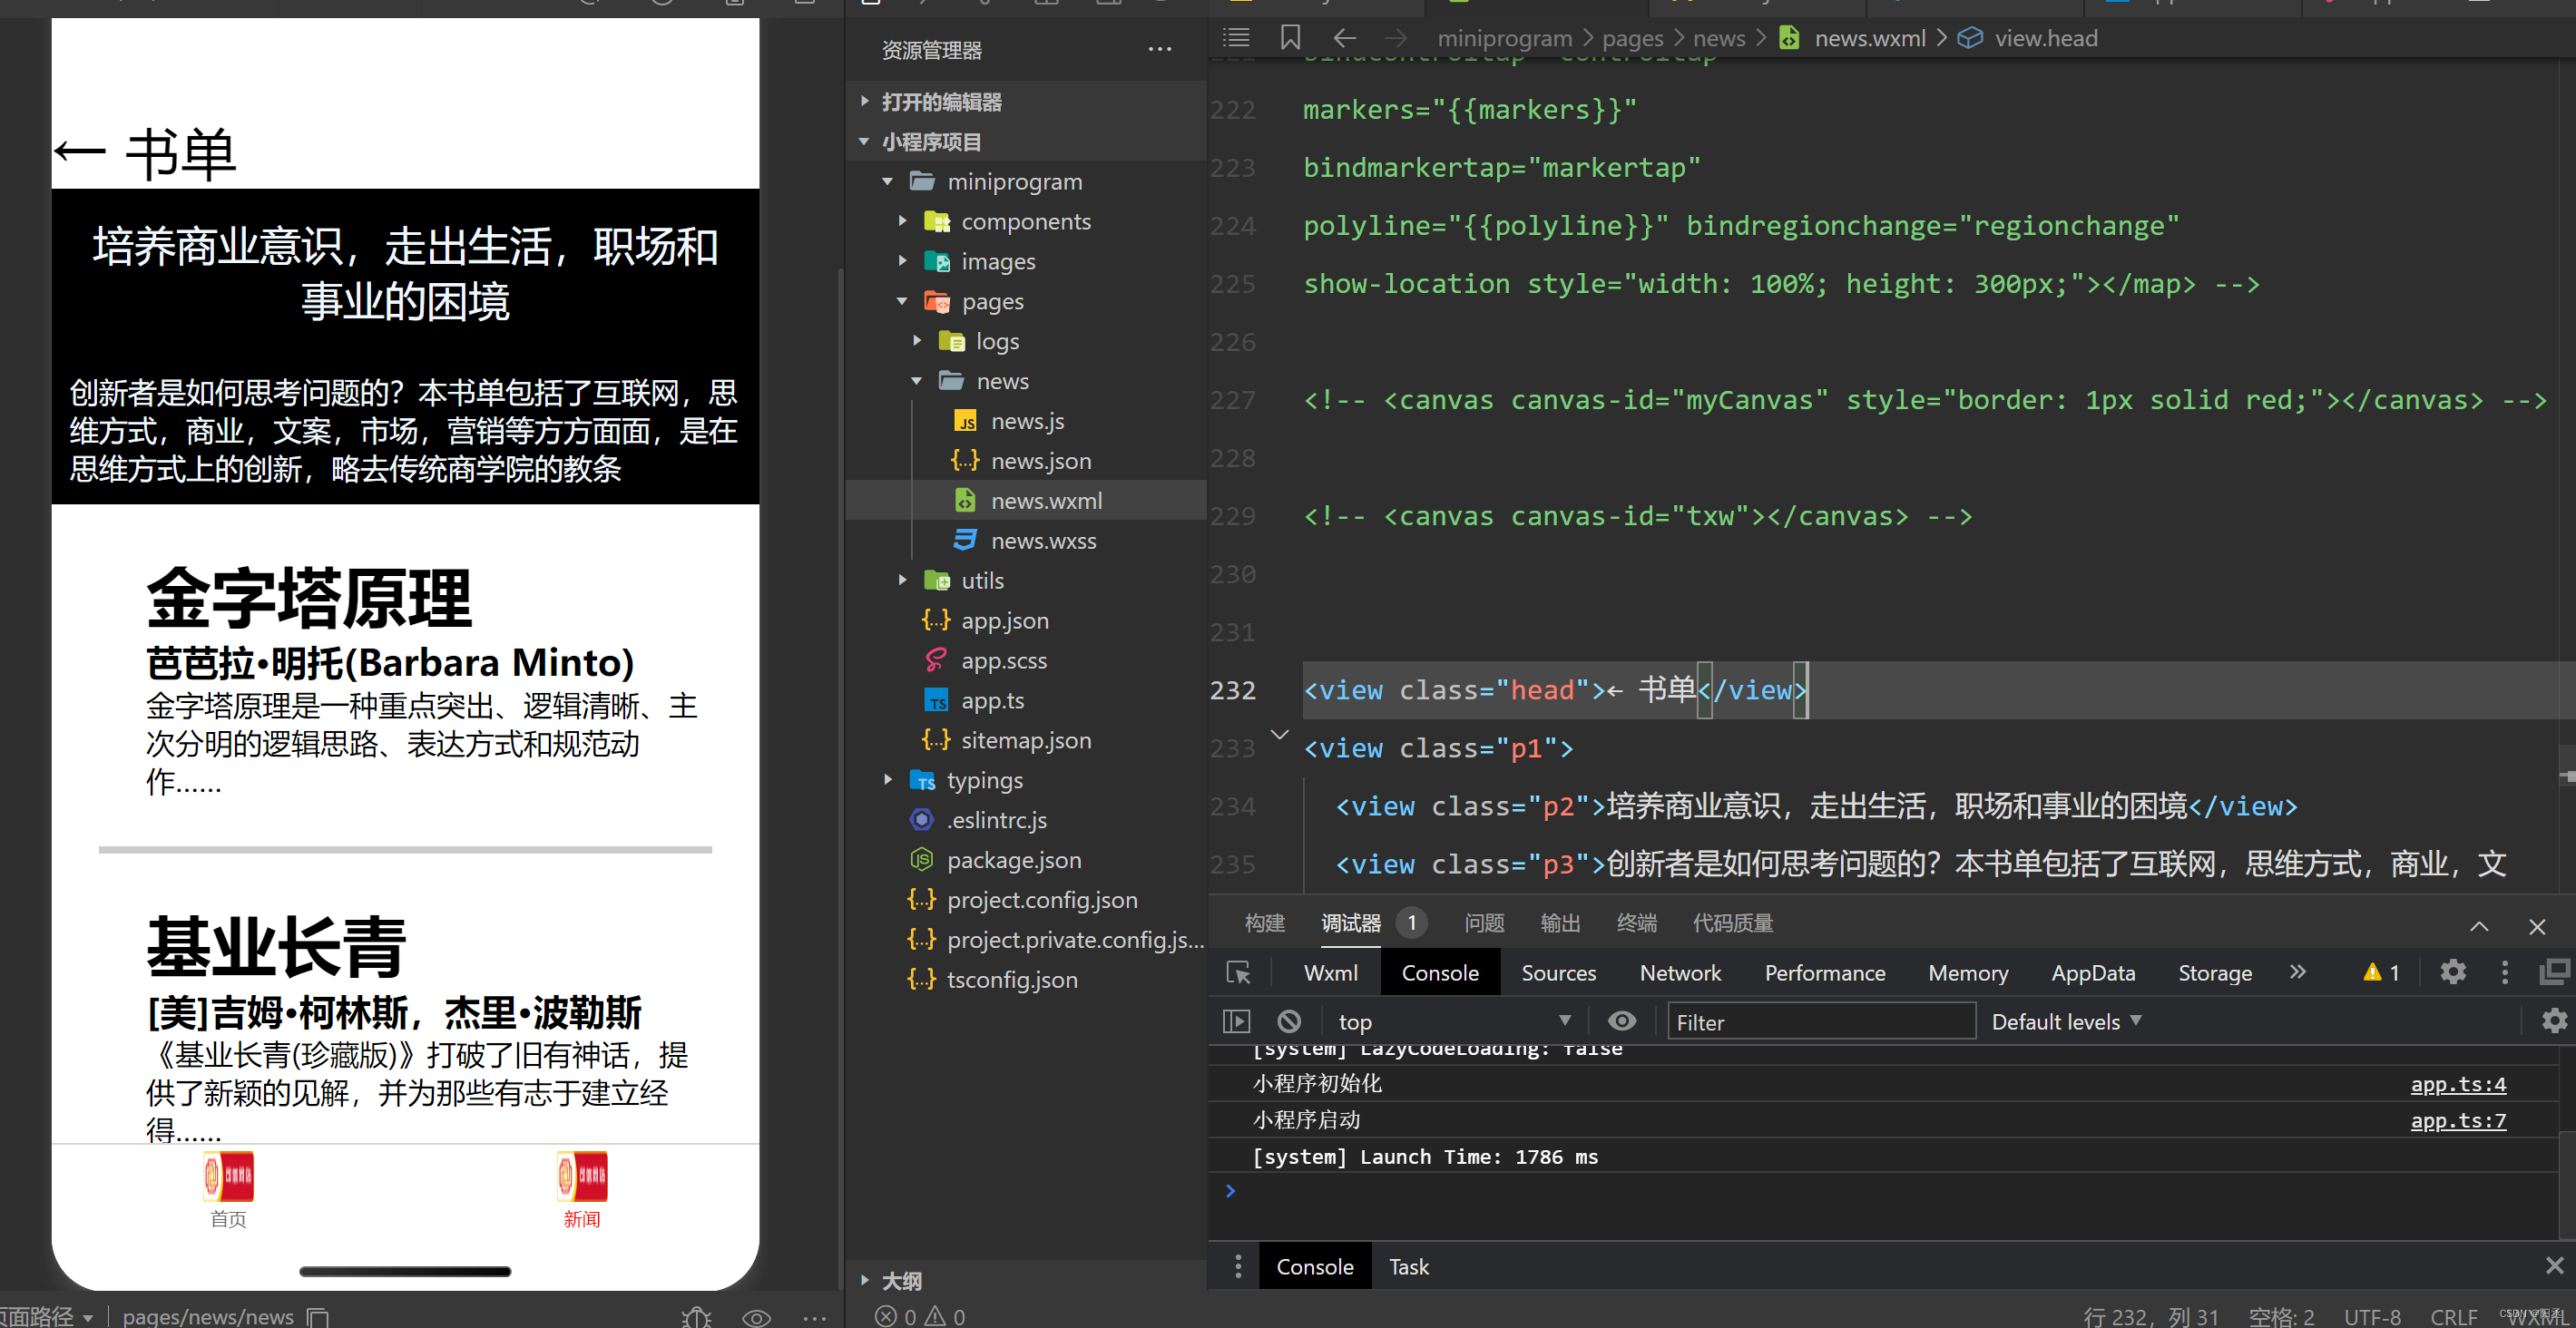The image size is (2576, 1328).
Task: Click the console filter settings gear
Action: click(2554, 1021)
